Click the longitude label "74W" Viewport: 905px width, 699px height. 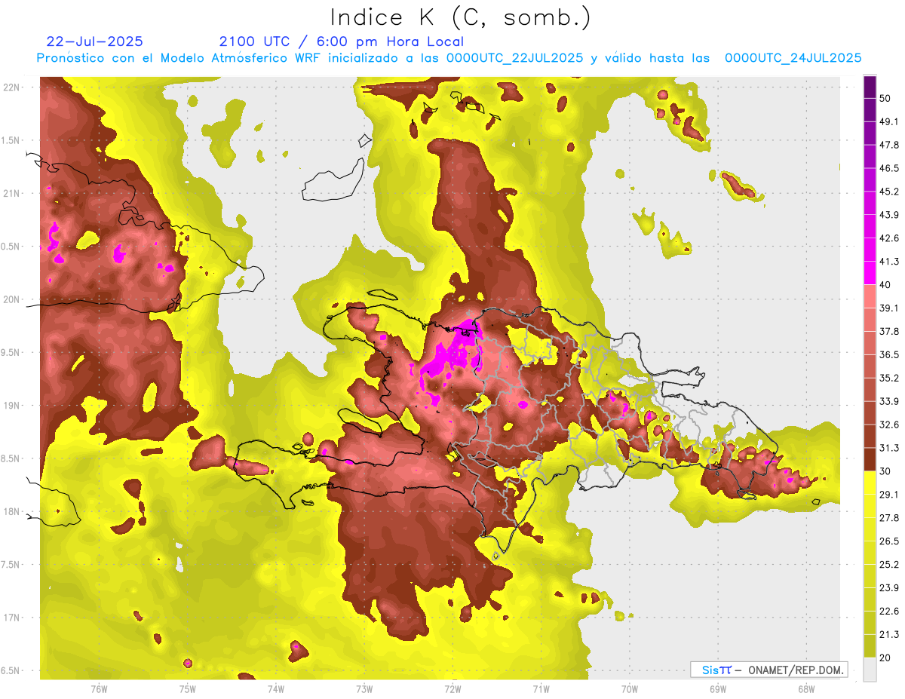[x=276, y=688]
